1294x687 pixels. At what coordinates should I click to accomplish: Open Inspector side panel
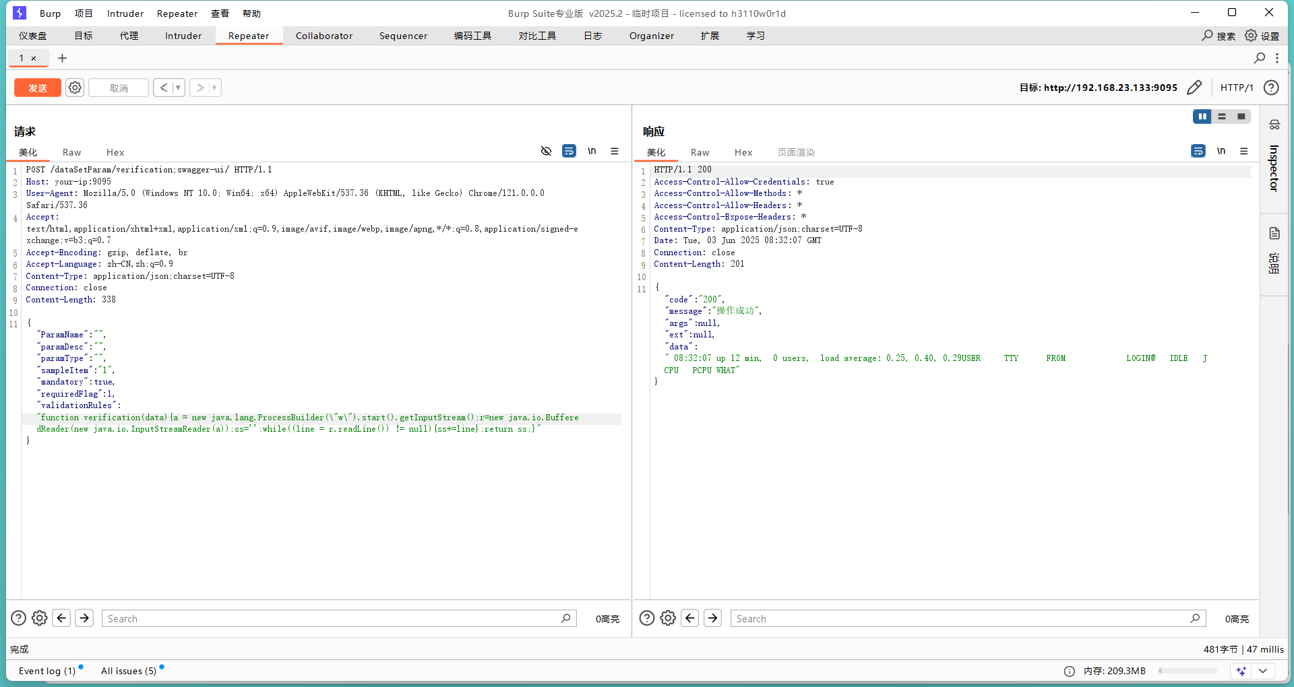pos(1274,159)
